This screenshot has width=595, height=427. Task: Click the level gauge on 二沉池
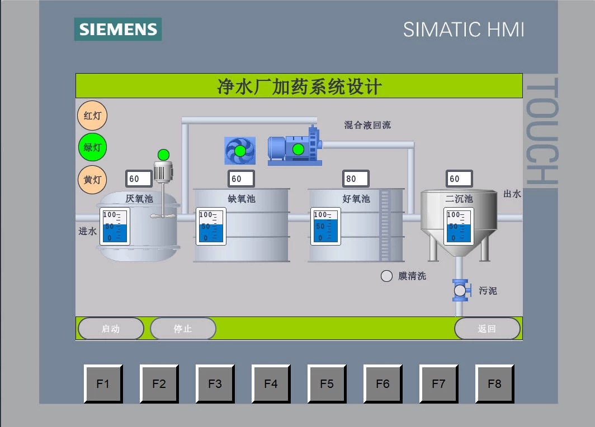(459, 226)
